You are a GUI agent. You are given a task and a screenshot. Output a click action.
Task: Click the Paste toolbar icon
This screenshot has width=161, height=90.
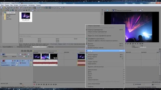(22, 8)
